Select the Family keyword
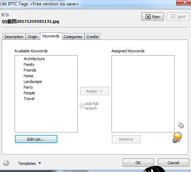191x172 pixels. 29,64
